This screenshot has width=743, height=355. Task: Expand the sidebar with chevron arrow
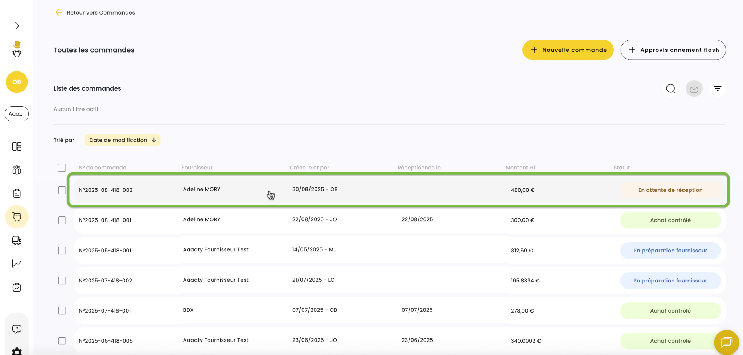tap(17, 26)
